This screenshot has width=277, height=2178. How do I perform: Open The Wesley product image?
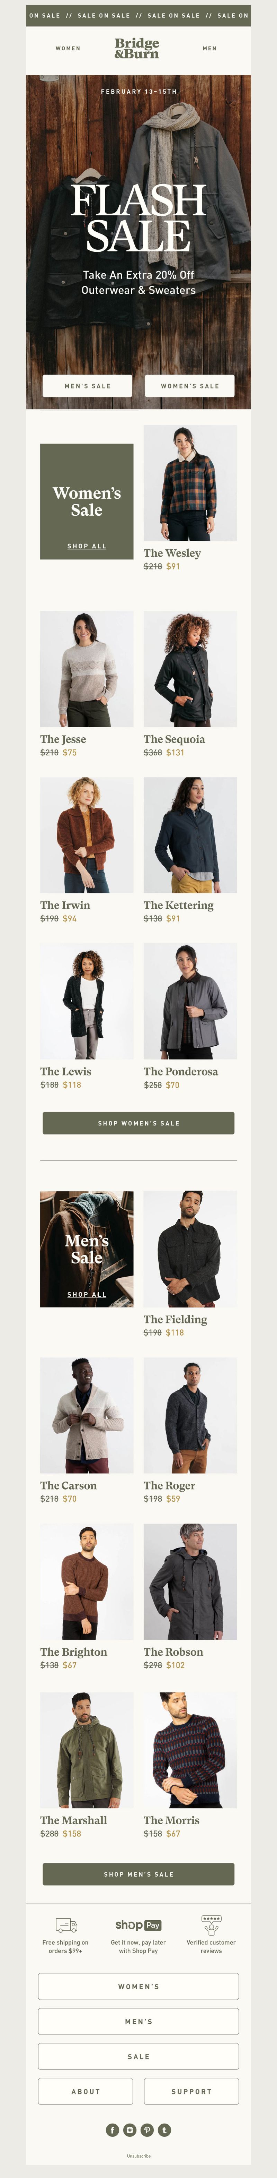pos(190,483)
